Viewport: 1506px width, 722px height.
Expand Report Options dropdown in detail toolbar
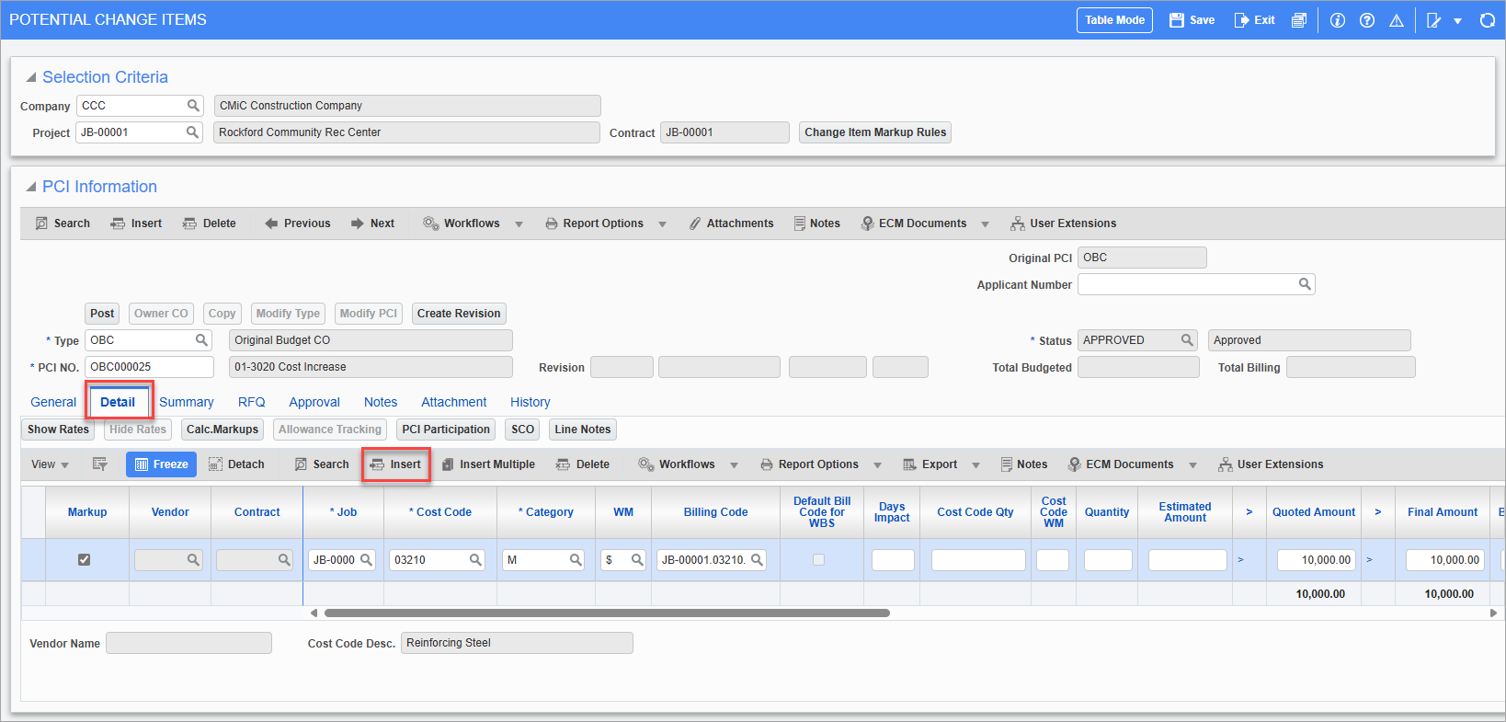coord(877,465)
